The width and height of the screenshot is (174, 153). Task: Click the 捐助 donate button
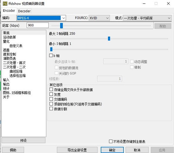(x=13, y=150)
